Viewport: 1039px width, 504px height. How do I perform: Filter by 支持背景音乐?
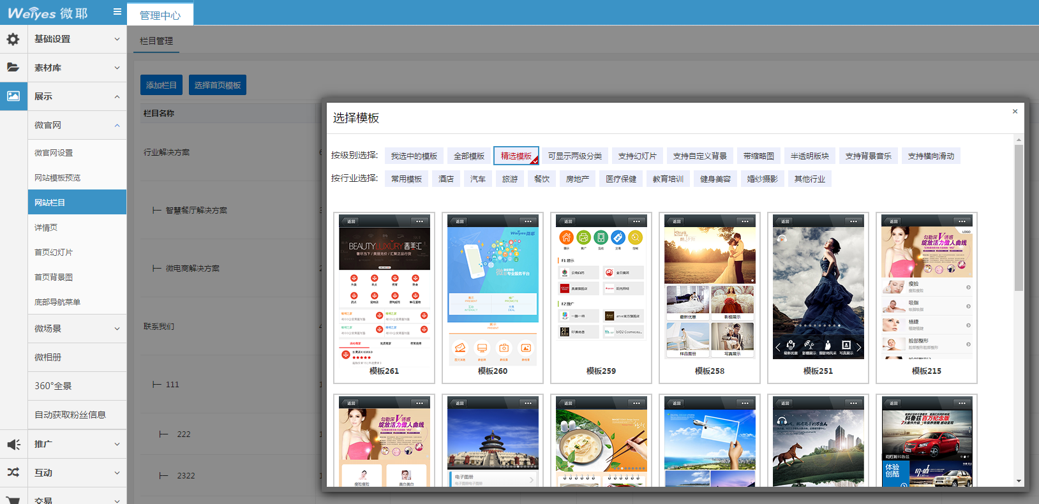point(869,156)
